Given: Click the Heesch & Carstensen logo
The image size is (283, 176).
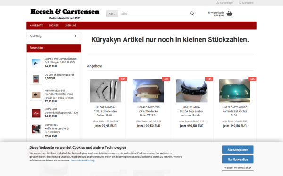Looking at the screenshot, I should click(65, 14).
